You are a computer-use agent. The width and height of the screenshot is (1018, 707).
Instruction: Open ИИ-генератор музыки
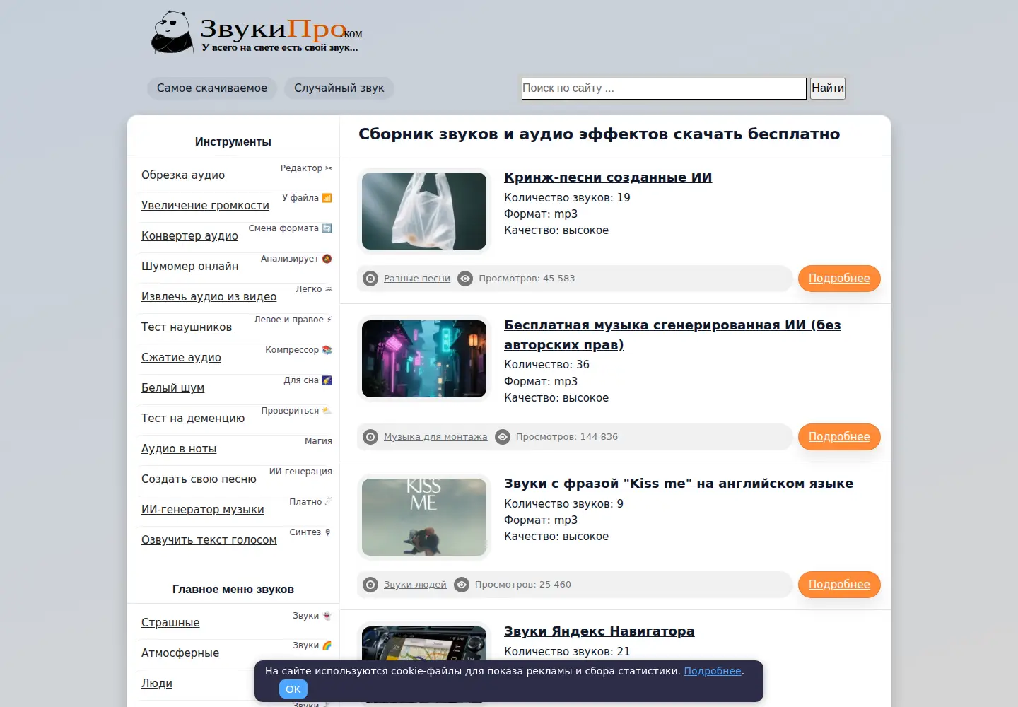203,510
